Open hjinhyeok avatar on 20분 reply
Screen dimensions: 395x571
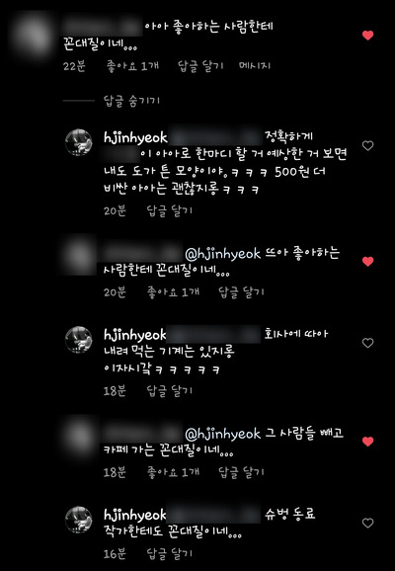(x=79, y=142)
